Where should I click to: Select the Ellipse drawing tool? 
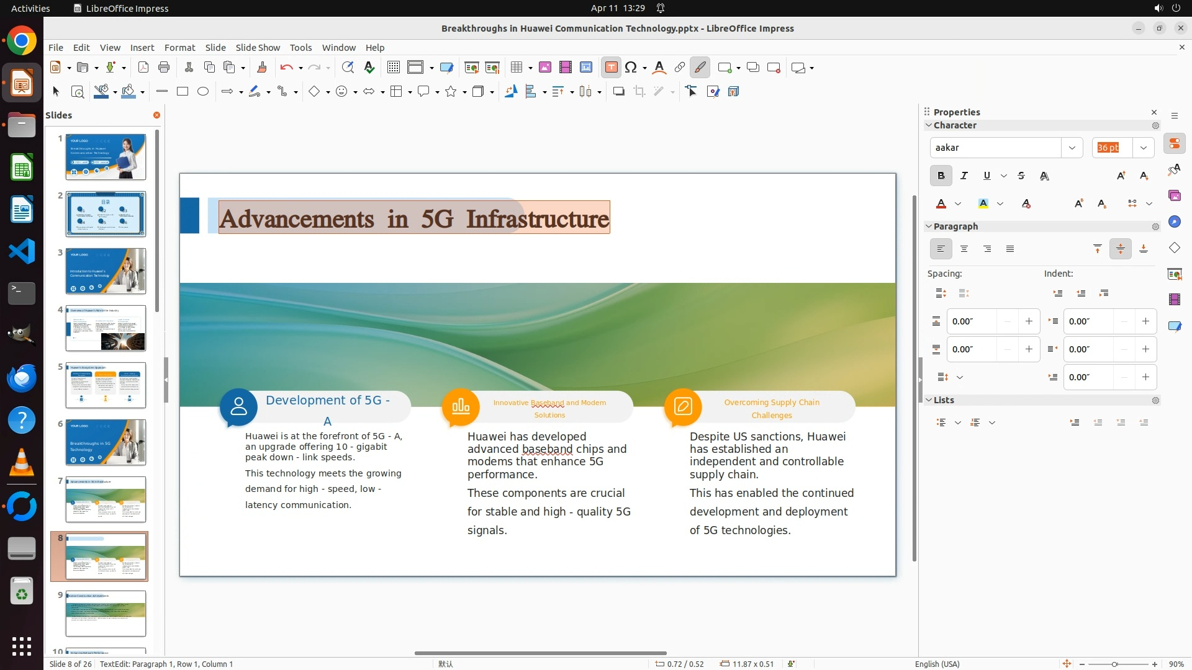(203, 92)
